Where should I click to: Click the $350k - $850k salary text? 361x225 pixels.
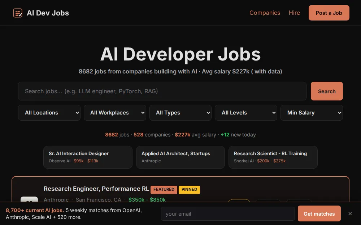[147, 199]
